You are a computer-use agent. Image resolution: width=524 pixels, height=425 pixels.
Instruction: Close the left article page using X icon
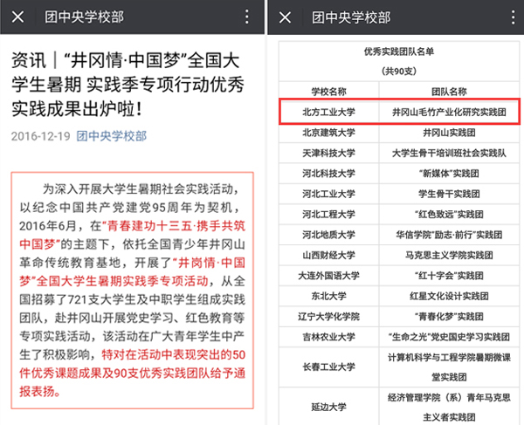(19, 17)
